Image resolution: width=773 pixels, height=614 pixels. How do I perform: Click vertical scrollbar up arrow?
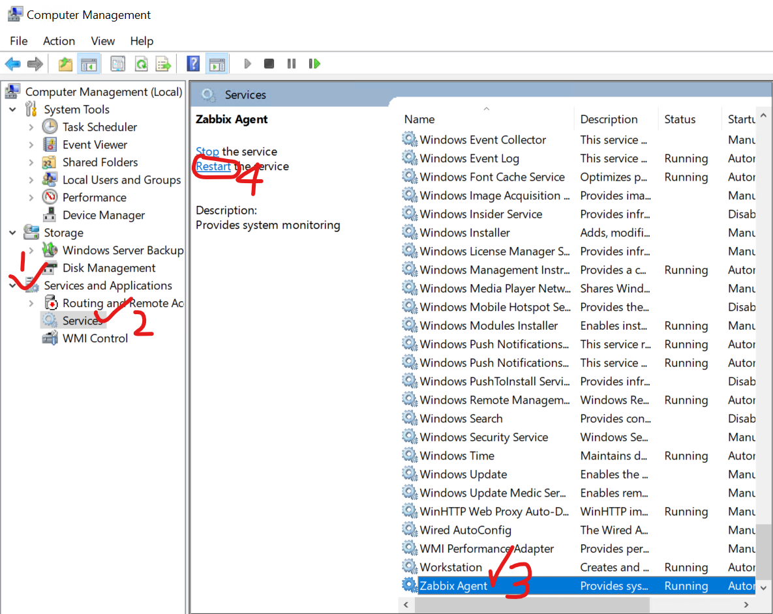pyautogui.click(x=764, y=116)
